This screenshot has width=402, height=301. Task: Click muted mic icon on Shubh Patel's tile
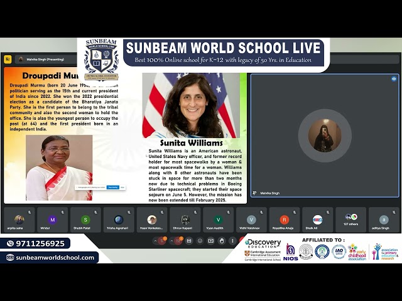95,212
